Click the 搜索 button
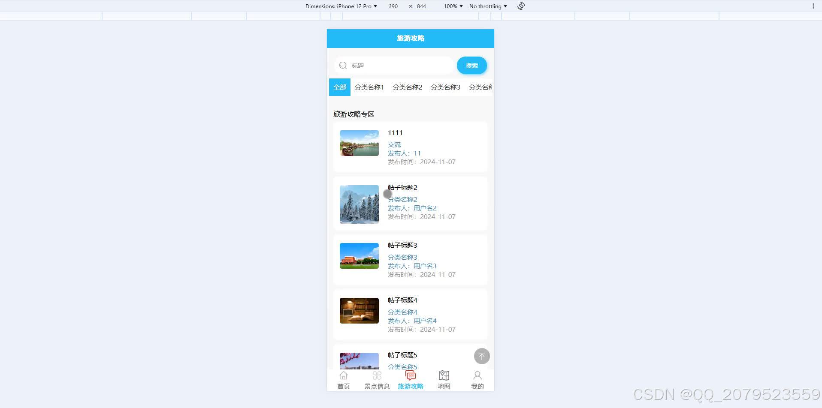822x408 pixels. [472, 66]
